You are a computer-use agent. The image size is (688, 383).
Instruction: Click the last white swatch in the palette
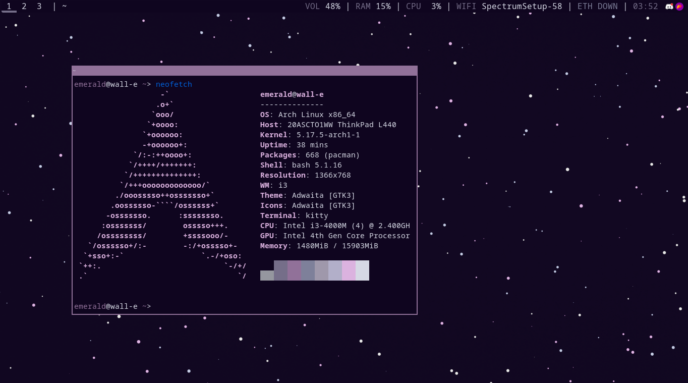pos(362,270)
